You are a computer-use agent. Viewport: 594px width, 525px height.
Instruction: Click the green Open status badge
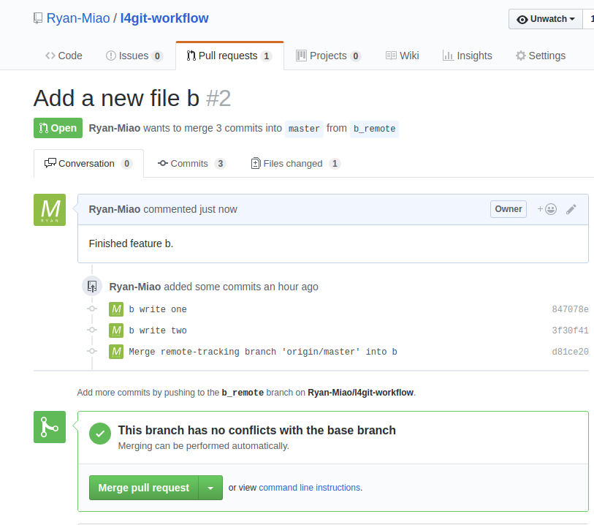58,128
